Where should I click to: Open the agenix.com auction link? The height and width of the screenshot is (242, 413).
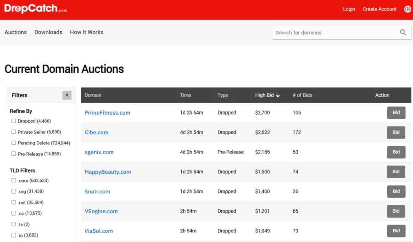(99, 152)
